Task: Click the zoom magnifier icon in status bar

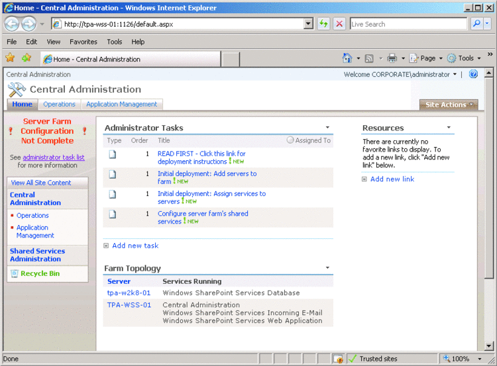Action: pos(447,359)
